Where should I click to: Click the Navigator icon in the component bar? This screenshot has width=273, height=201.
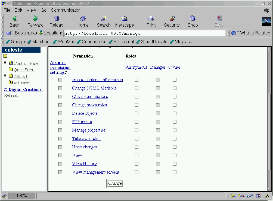click(x=233, y=196)
